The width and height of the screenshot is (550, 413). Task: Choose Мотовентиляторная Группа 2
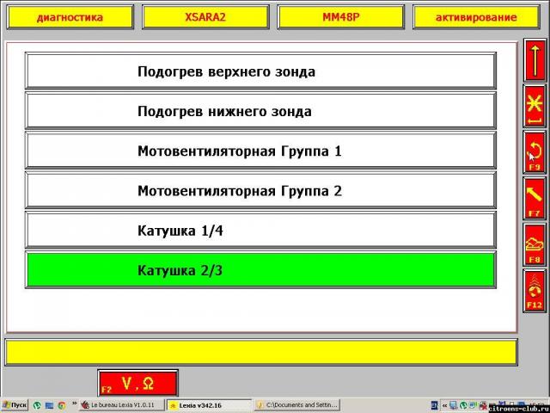pyautogui.click(x=260, y=190)
